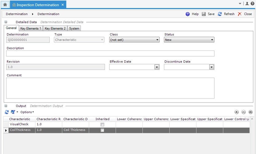Click the Home icon tab
The width and height of the screenshot is (256, 154).
5,5
